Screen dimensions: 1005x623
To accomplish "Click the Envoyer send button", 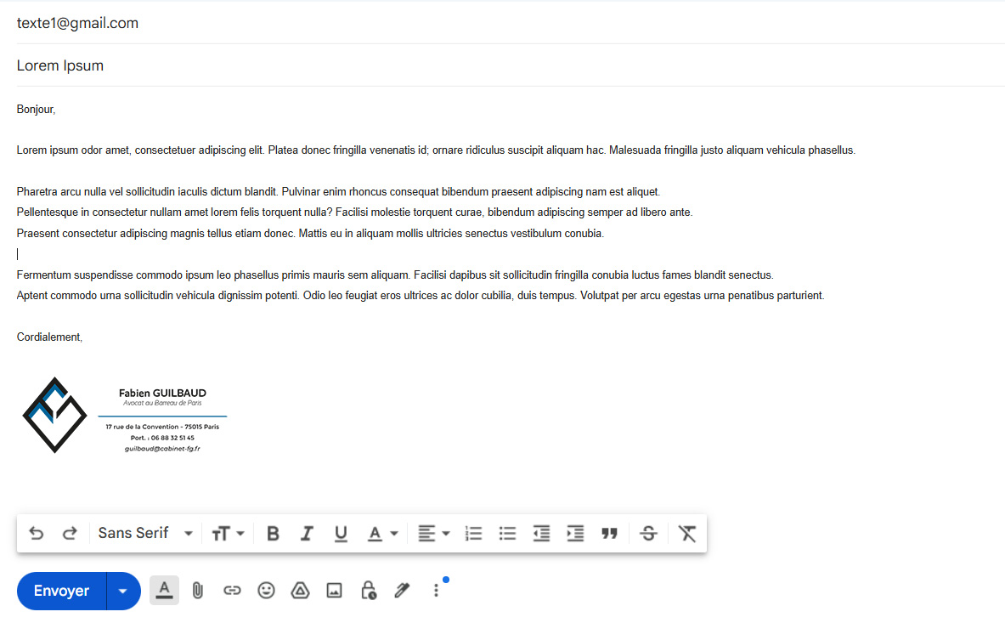I will coord(61,591).
